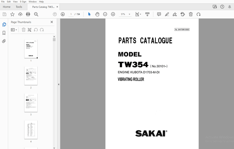The width and height of the screenshot is (234, 149).
Task: Open the notifications bell icon
Action: (229, 7)
